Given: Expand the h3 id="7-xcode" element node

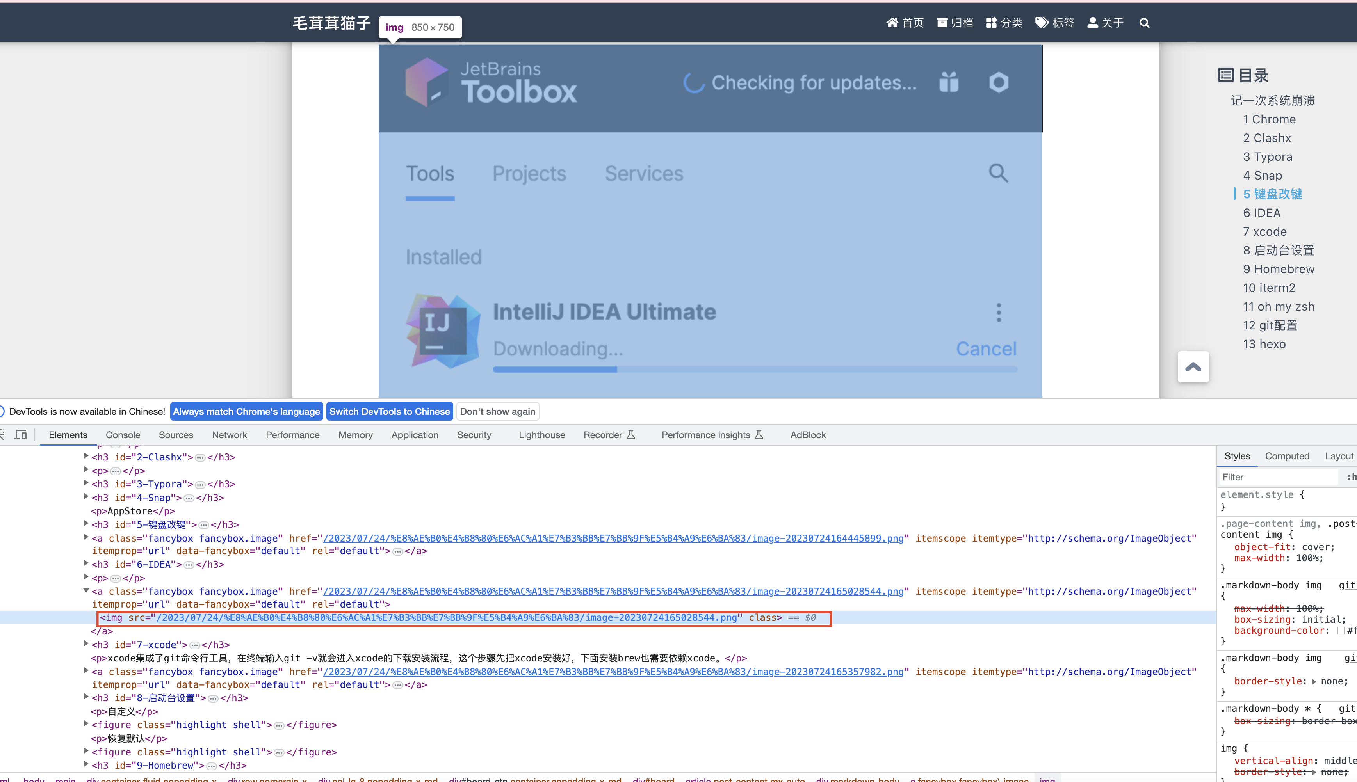Looking at the screenshot, I should pyautogui.click(x=86, y=644).
